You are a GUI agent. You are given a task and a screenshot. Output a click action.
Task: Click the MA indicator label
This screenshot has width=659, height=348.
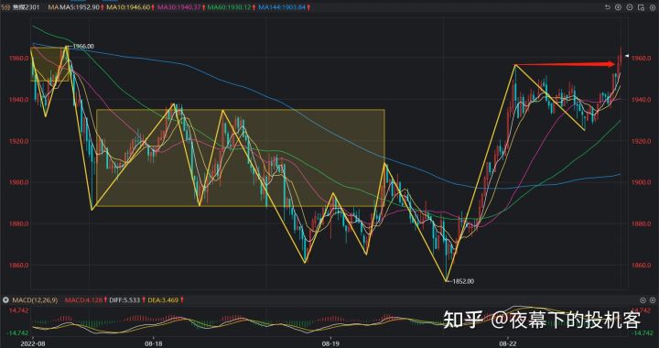click(x=52, y=7)
